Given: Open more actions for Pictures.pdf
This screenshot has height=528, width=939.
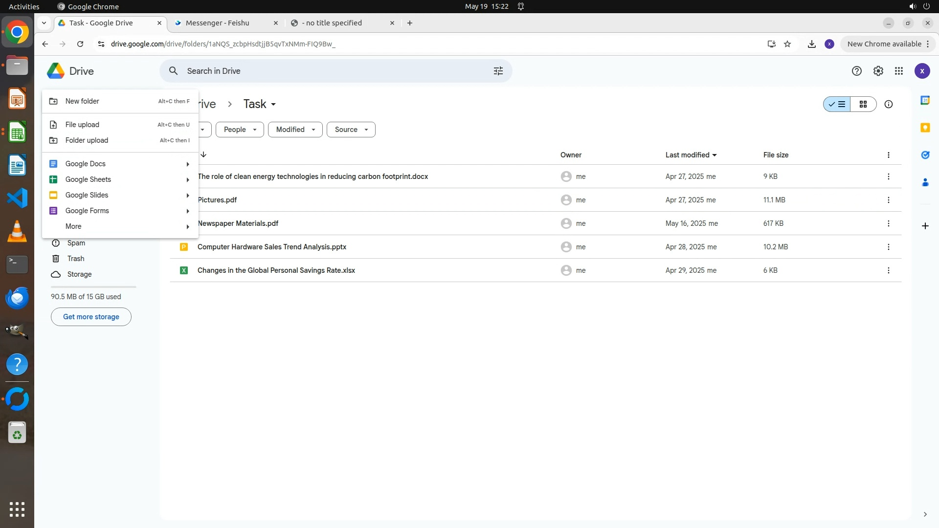Looking at the screenshot, I should coord(888,200).
